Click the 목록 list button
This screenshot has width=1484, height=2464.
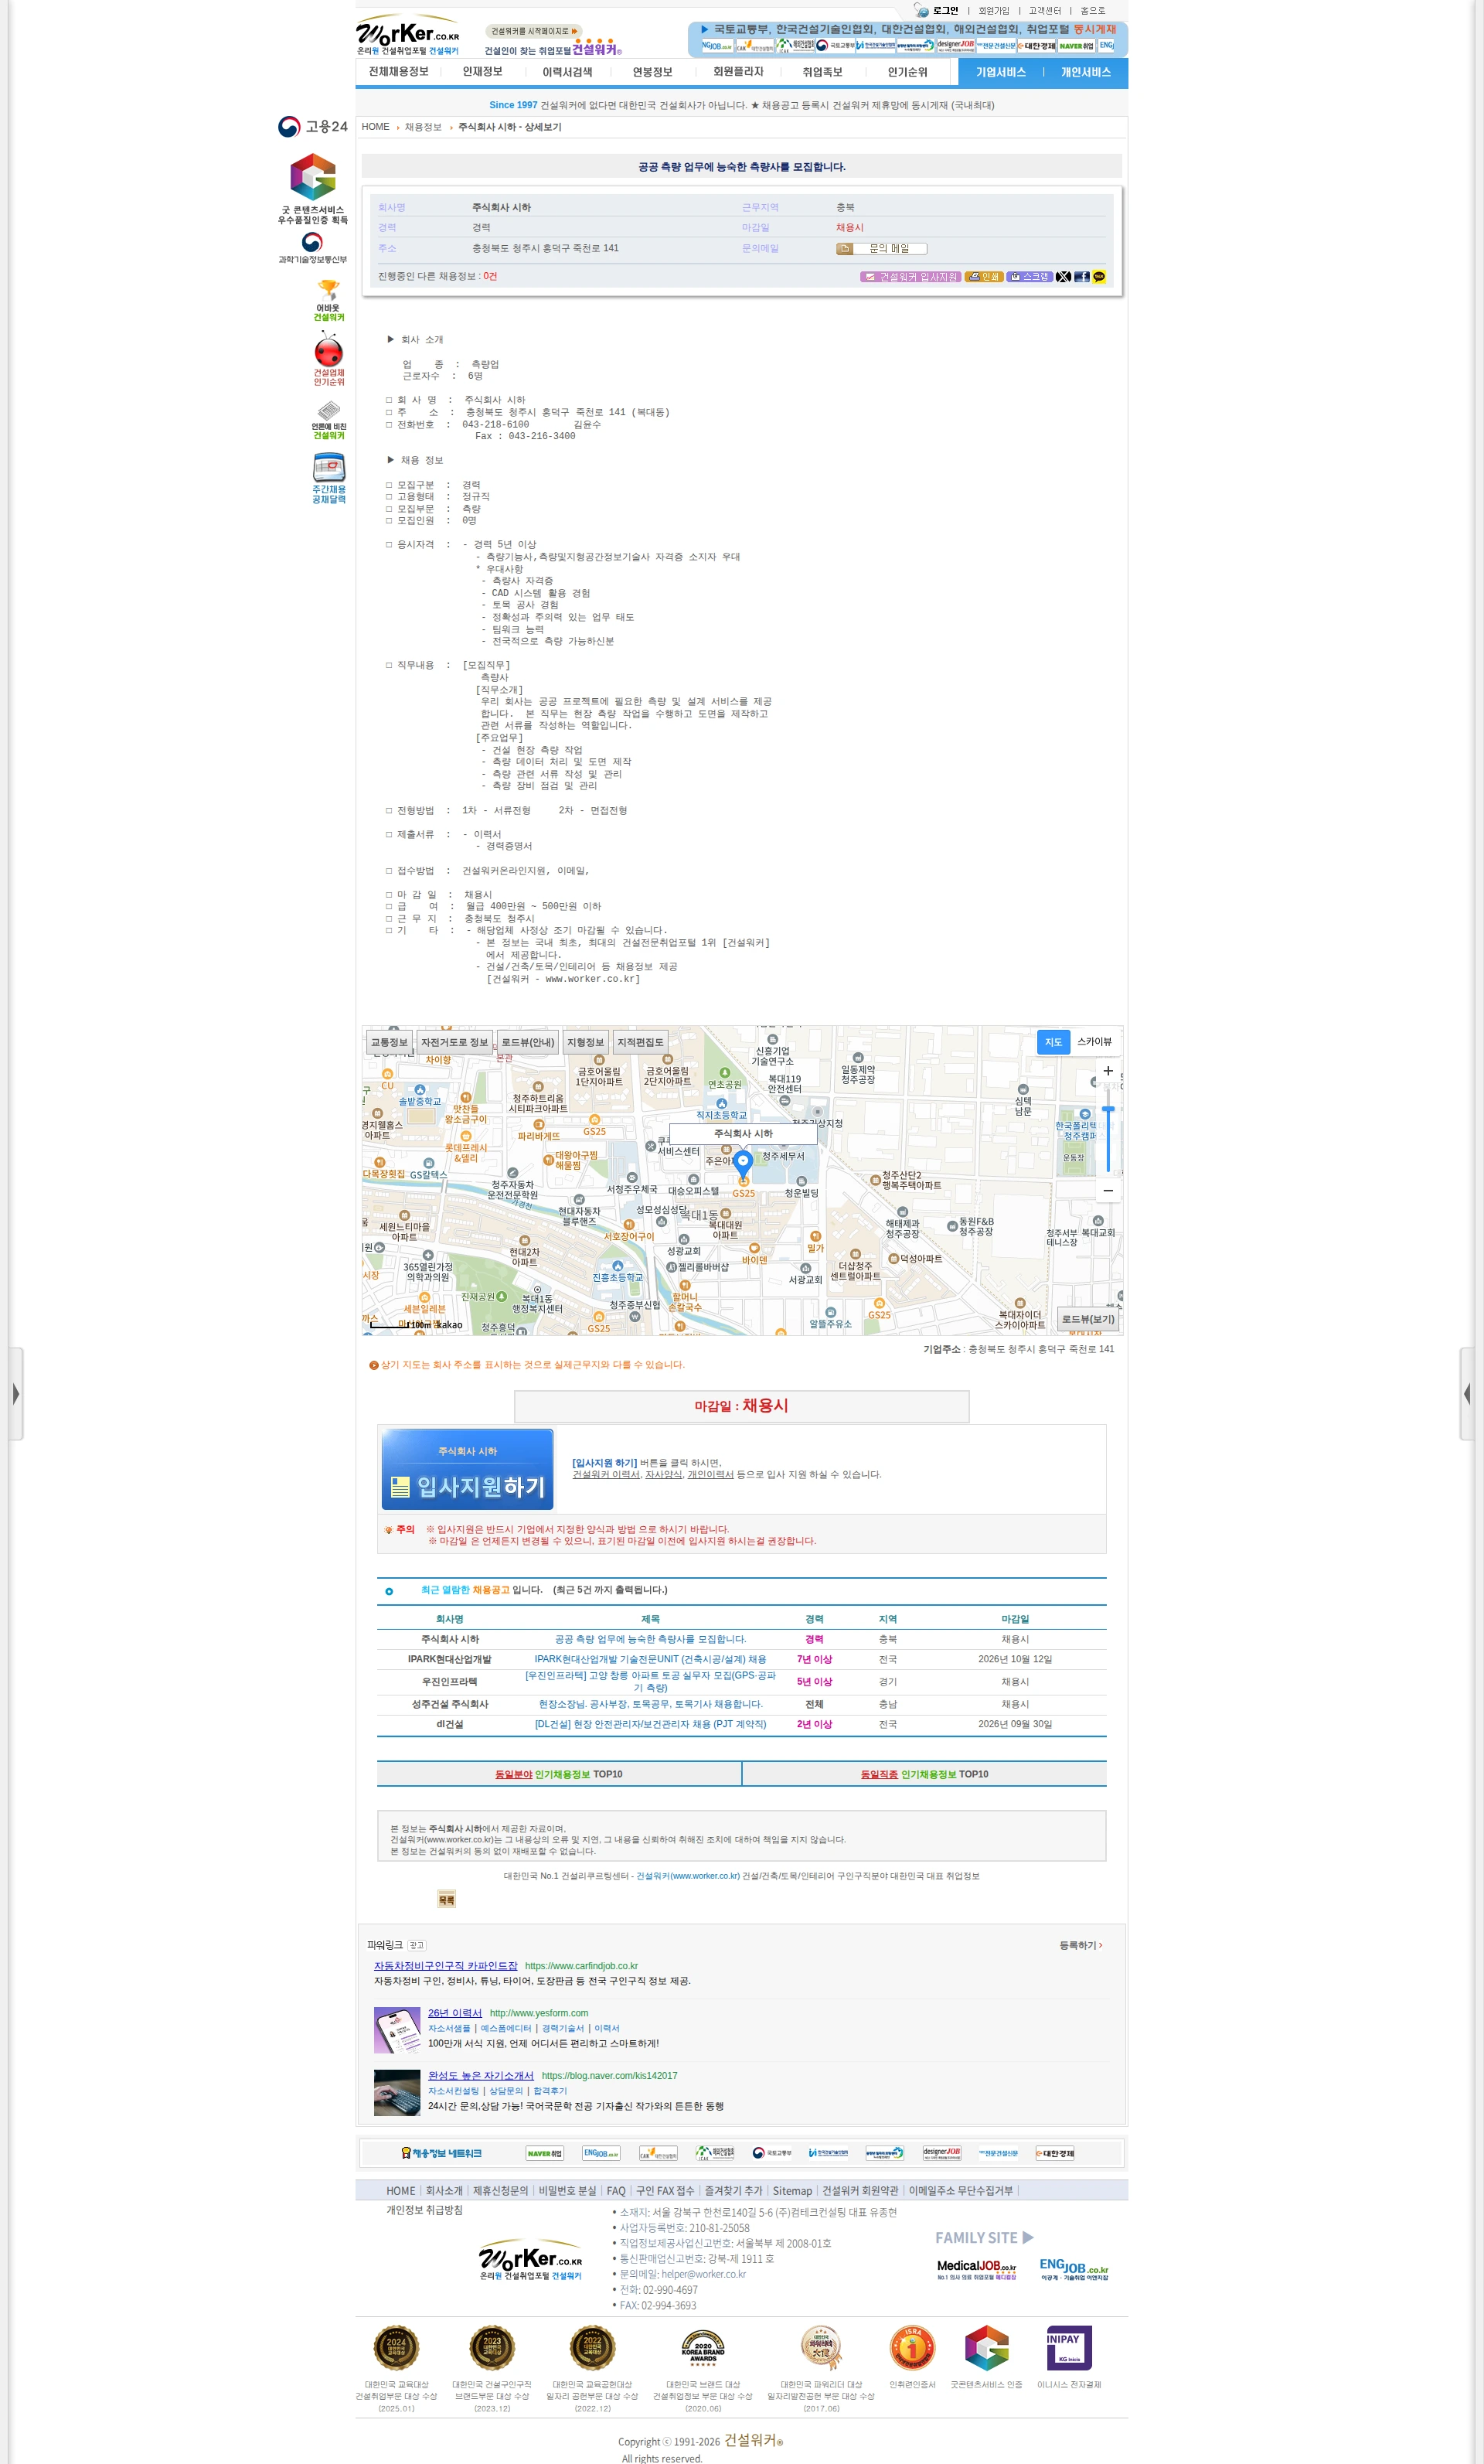tap(446, 1900)
